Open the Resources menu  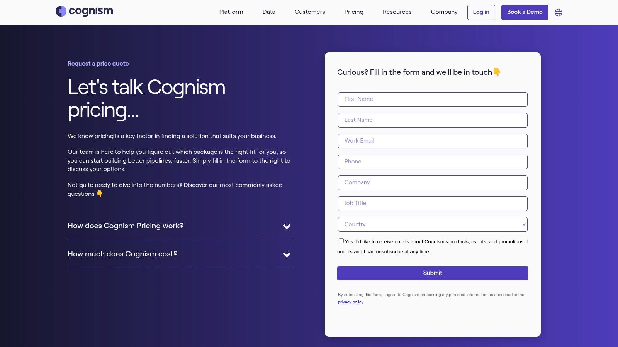pyautogui.click(x=397, y=12)
